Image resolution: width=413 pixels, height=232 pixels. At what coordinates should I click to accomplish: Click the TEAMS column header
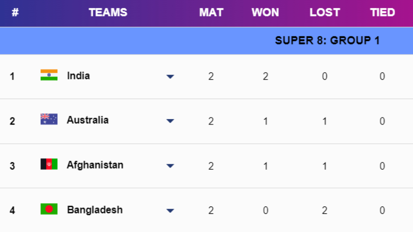pyautogui.click(x=108, y=13)
